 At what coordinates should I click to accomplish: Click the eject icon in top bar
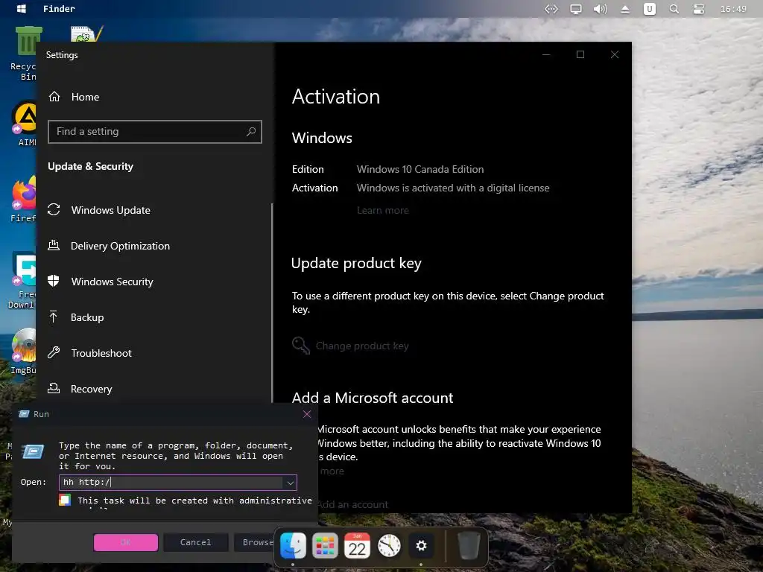click(x=625, y=9)
